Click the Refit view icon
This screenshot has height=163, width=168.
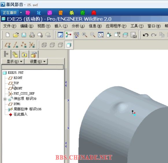101,35
